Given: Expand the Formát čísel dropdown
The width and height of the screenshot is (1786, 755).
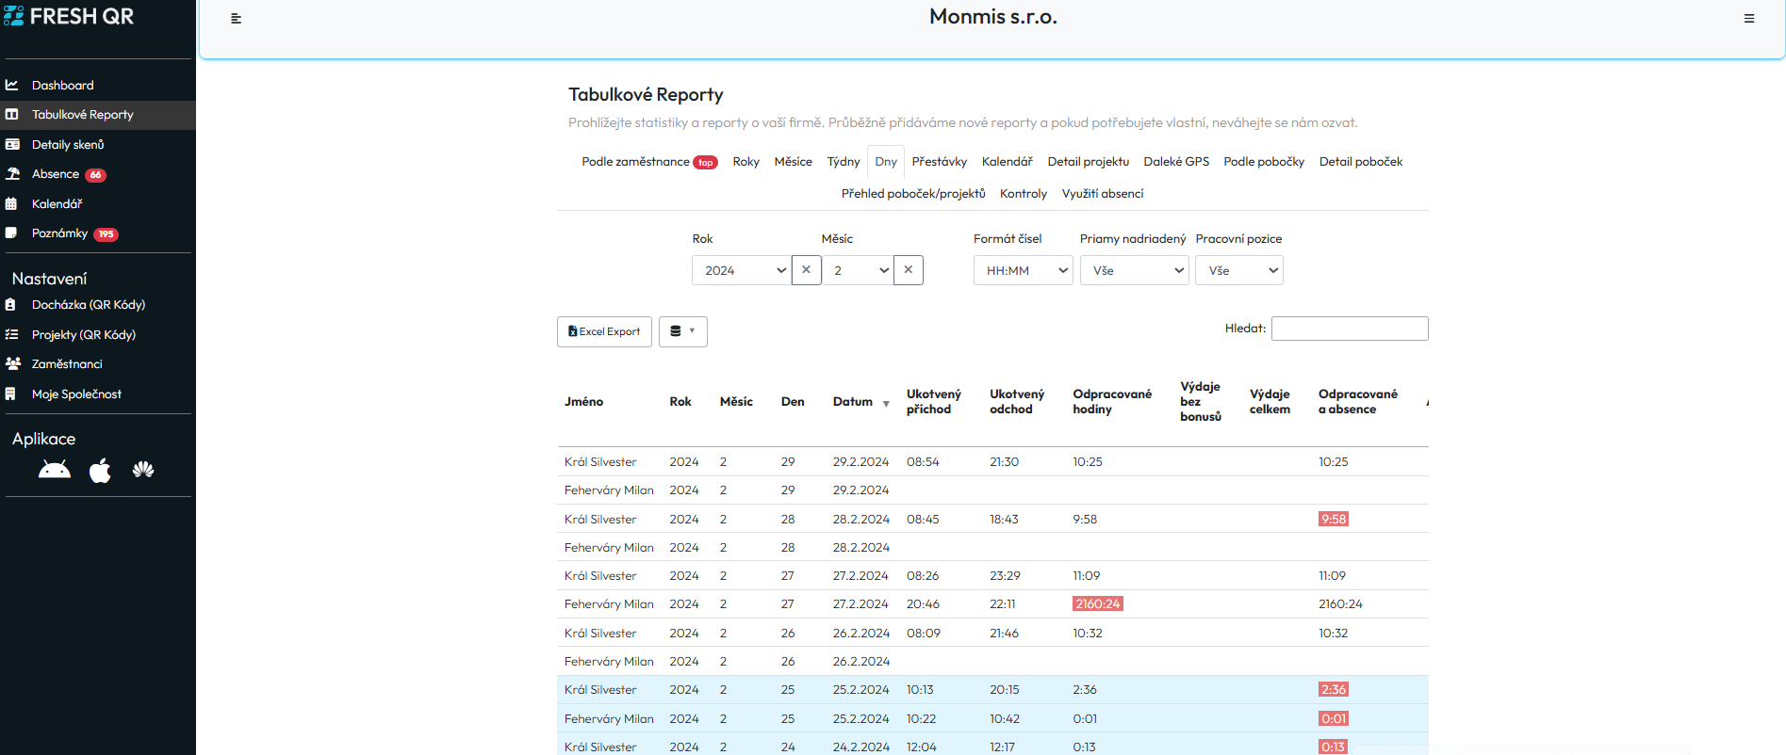Looking at the screenshot, I should coord(1023,270).
